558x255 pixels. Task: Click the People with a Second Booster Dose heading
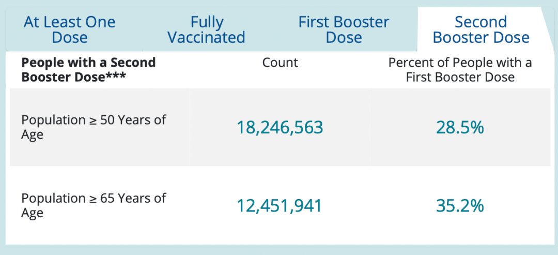coord(89,70)
